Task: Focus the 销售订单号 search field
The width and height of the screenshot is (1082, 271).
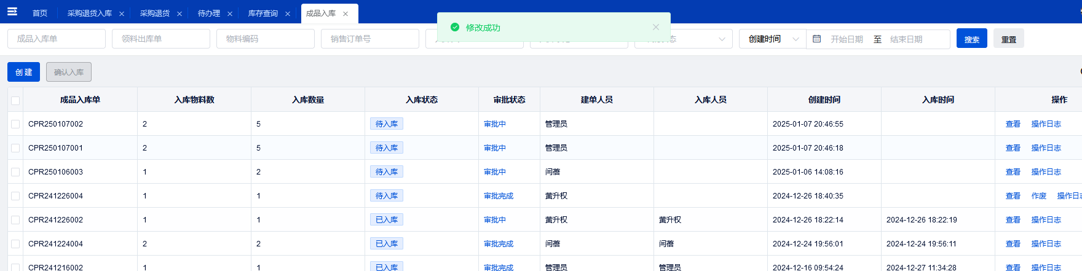Action: coord(370,39)
